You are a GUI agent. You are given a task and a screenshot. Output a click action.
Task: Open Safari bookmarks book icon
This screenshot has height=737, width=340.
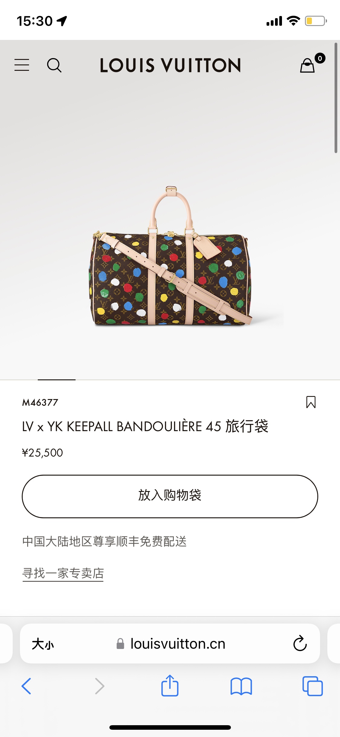(241, 686)
